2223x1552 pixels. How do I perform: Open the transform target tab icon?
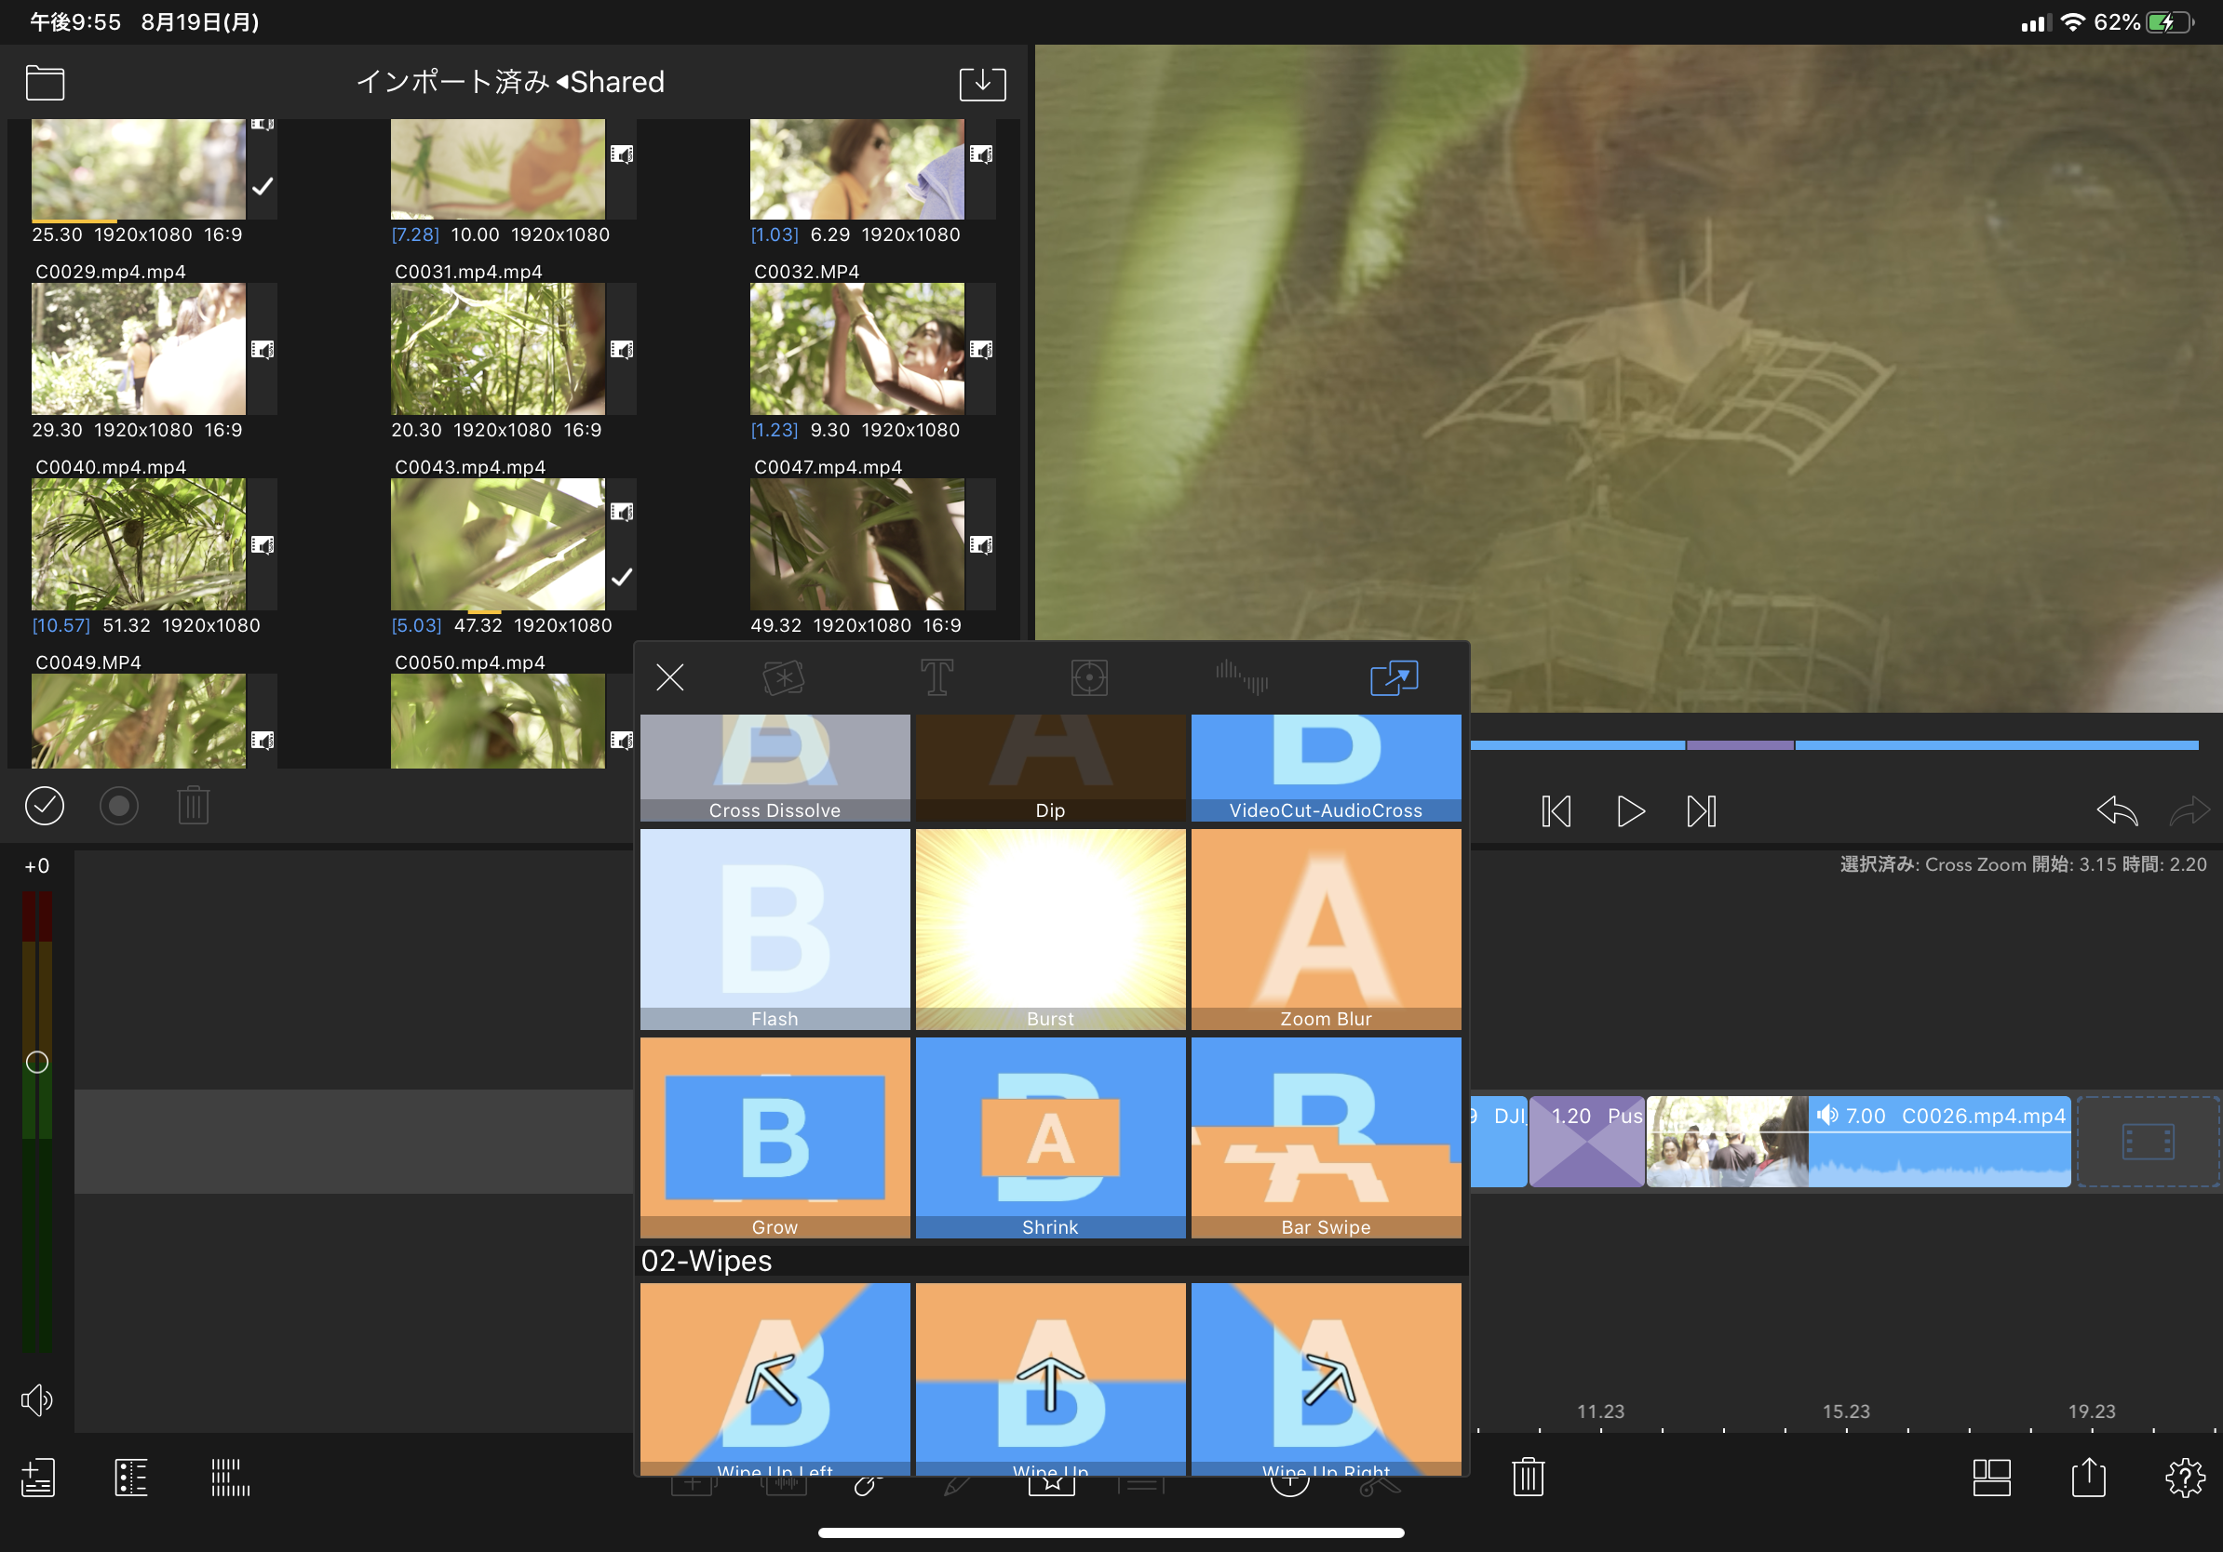click(x=1089, y=677)
